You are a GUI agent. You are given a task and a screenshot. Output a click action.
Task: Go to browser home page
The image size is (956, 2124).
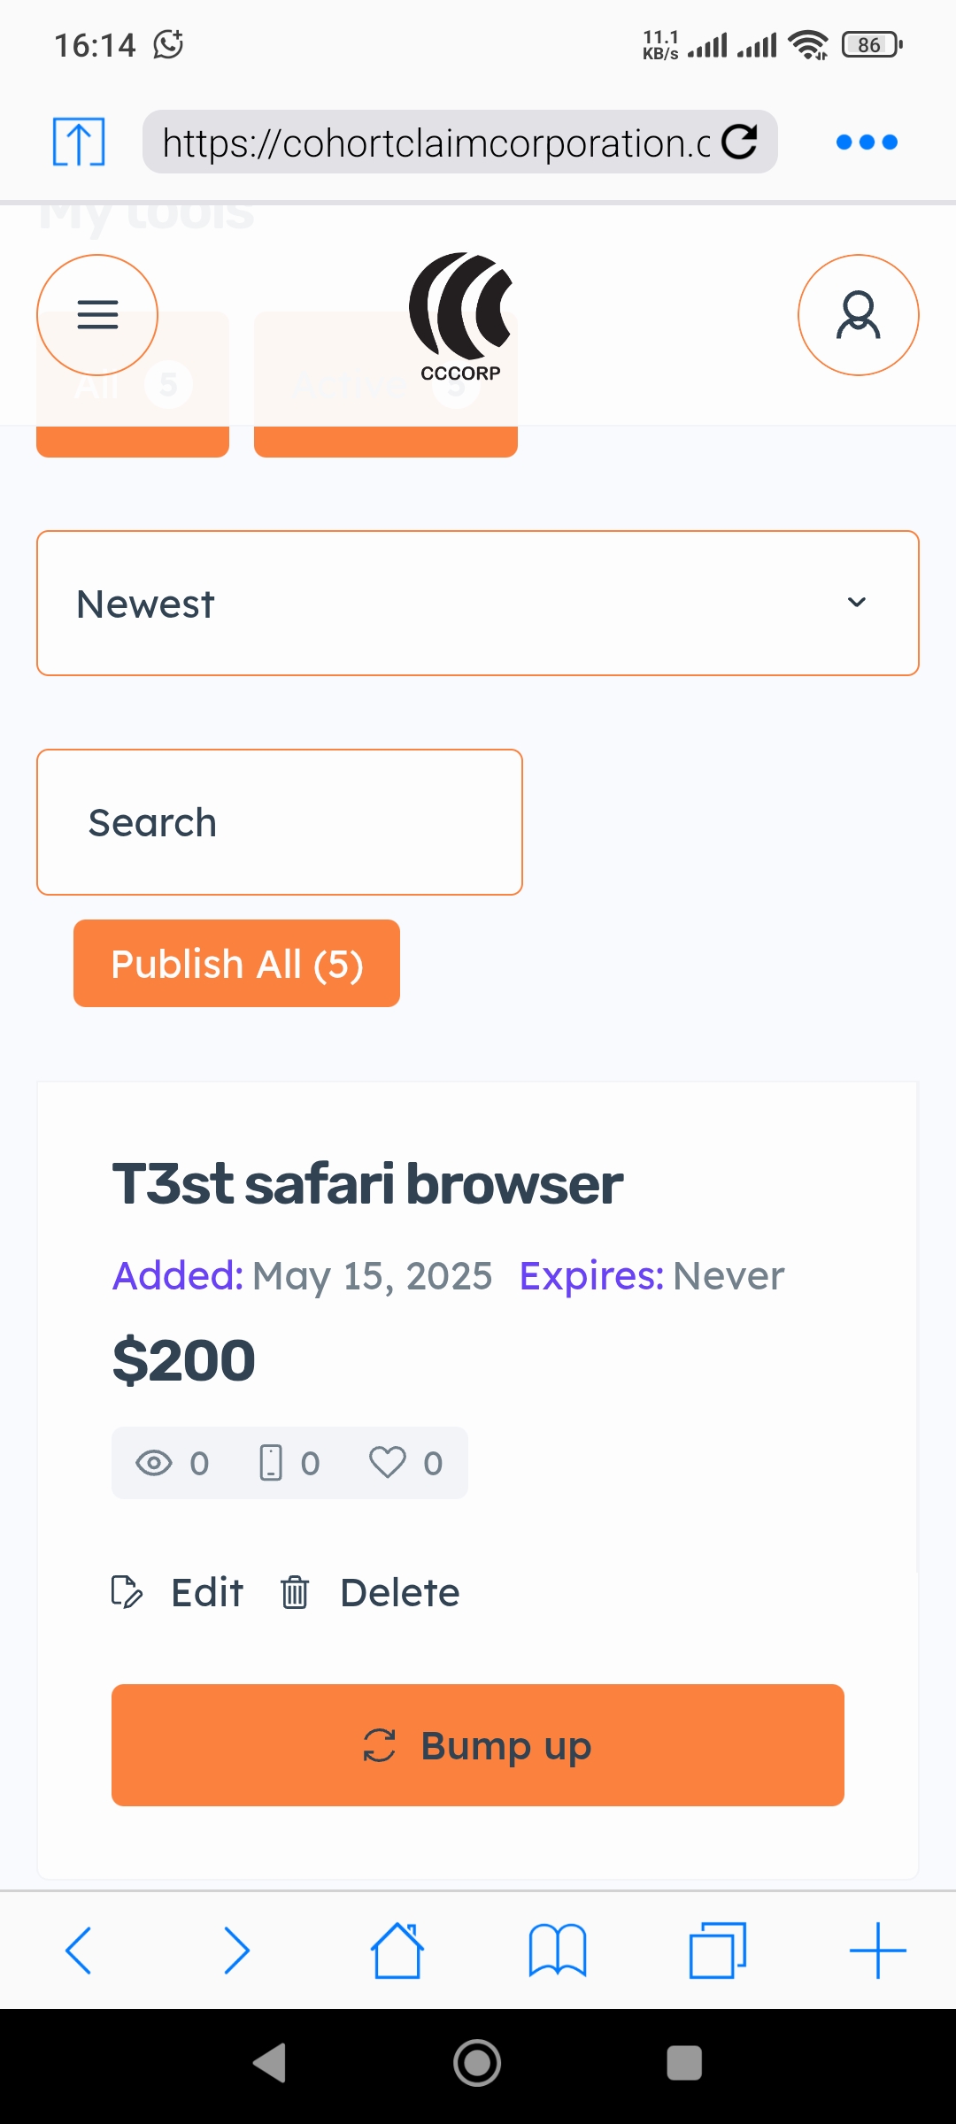(397, 1950)
